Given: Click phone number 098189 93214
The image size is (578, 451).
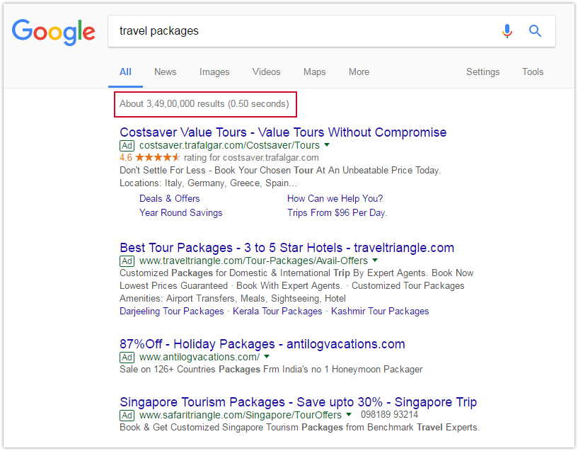Looking at the screenshot, I should (389, 414).
